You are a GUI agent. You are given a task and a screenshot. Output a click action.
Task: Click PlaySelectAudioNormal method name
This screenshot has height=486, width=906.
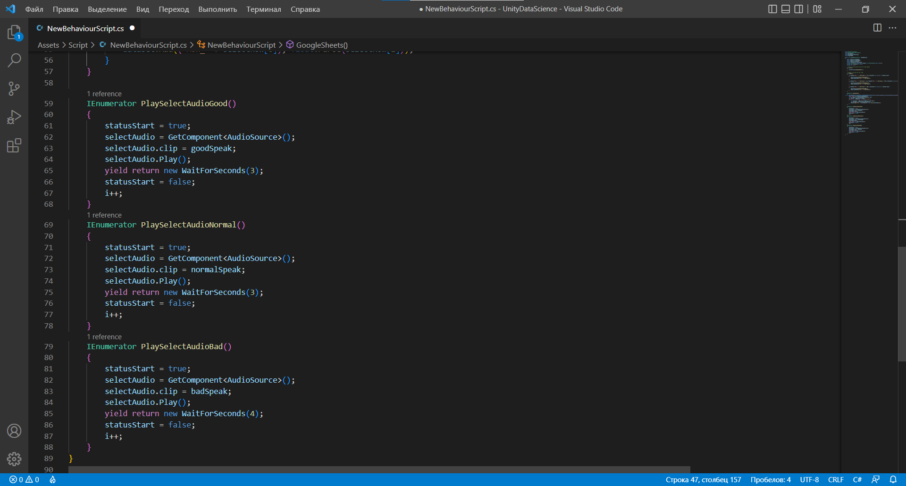tap(189, 225)
